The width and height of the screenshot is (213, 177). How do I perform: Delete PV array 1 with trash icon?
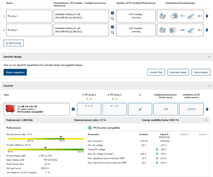click(207, 16)
